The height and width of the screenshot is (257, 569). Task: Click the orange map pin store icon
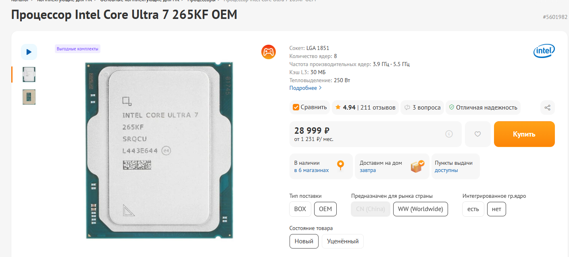(341, 166)
